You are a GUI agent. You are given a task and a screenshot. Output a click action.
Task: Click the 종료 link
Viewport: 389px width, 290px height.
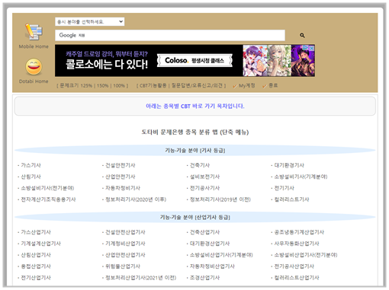(x=273, y=85)
